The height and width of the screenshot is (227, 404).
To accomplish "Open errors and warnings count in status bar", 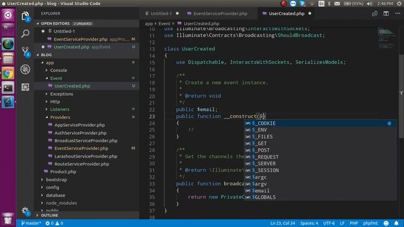I will [54, 223].
